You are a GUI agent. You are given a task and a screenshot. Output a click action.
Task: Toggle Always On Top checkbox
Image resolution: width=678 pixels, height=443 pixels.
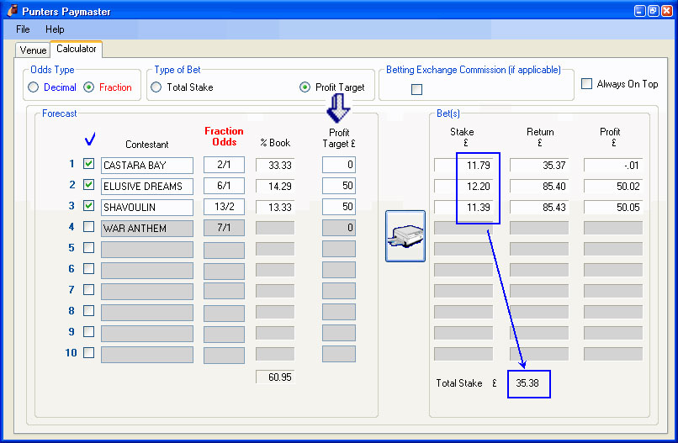click(586, 83)
